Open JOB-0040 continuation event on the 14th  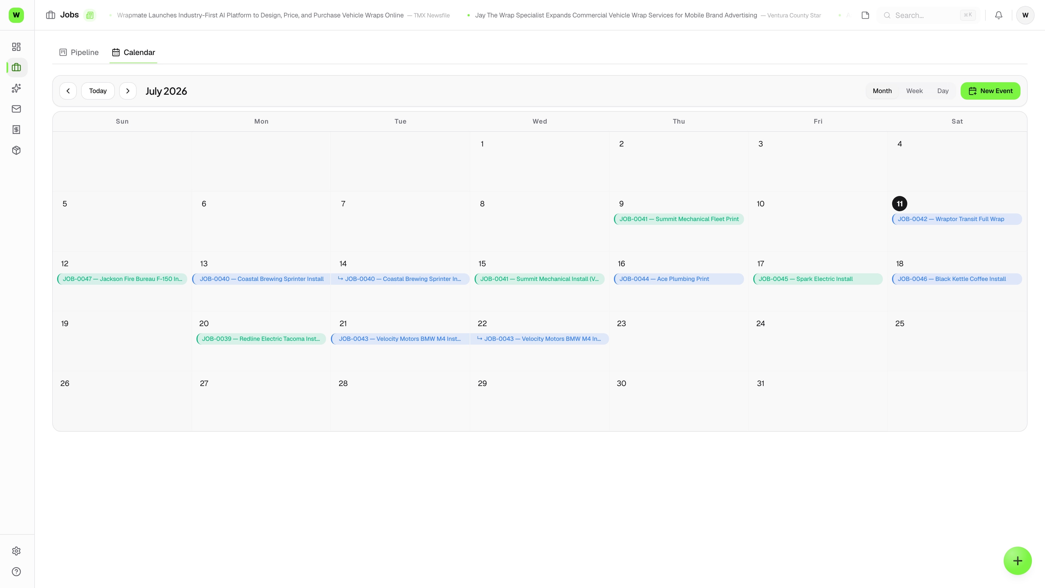coord(400,279)
